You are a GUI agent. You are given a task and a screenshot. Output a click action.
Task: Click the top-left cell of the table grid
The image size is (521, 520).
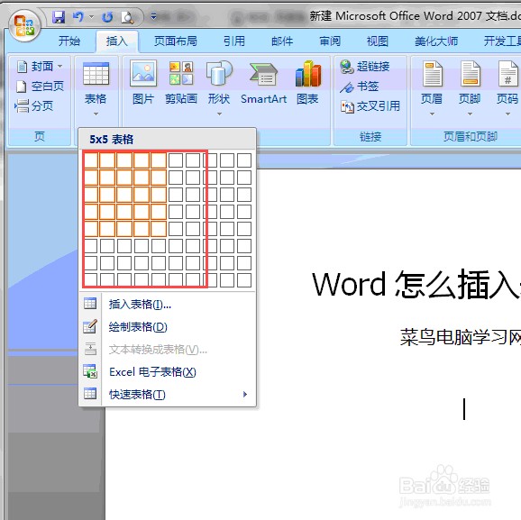(x=90, y=160)
